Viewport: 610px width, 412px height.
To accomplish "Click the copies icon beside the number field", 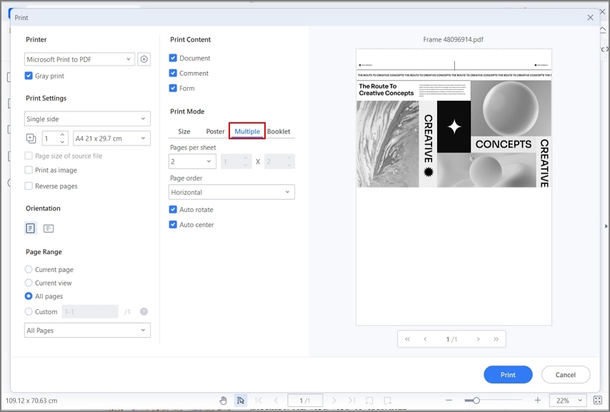I will point(31,138).
